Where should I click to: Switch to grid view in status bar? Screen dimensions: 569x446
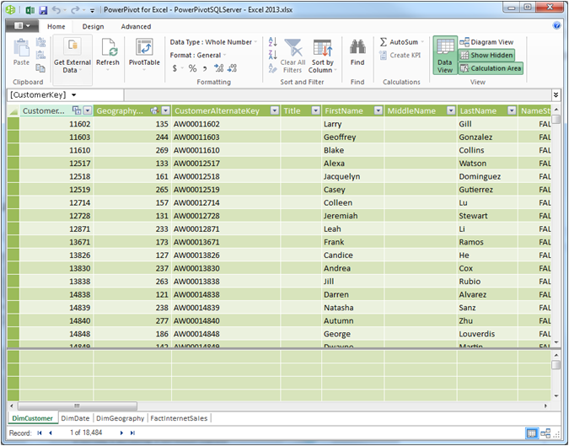532,433
